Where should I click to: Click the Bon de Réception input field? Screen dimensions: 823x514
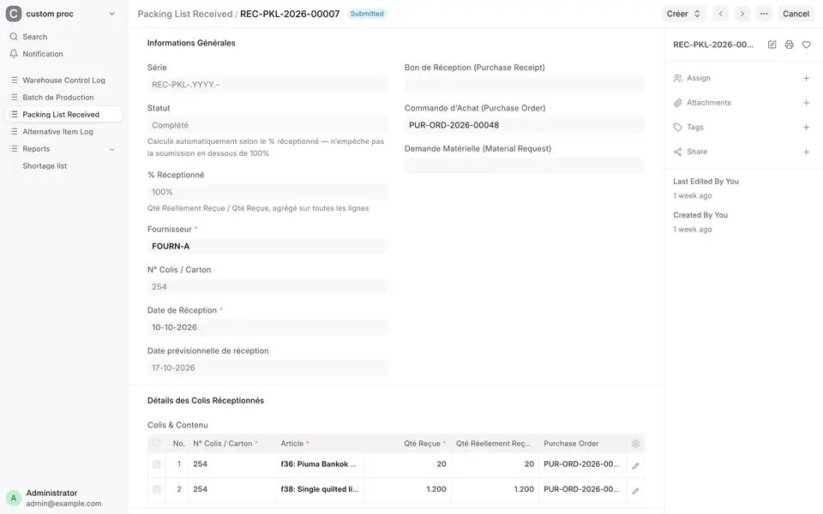(x=525, y=85)
